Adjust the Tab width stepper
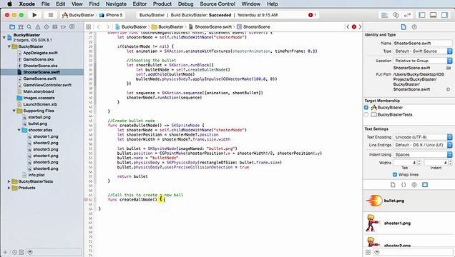The width and height of the screenshot is (455, 257). click(419, 163)
